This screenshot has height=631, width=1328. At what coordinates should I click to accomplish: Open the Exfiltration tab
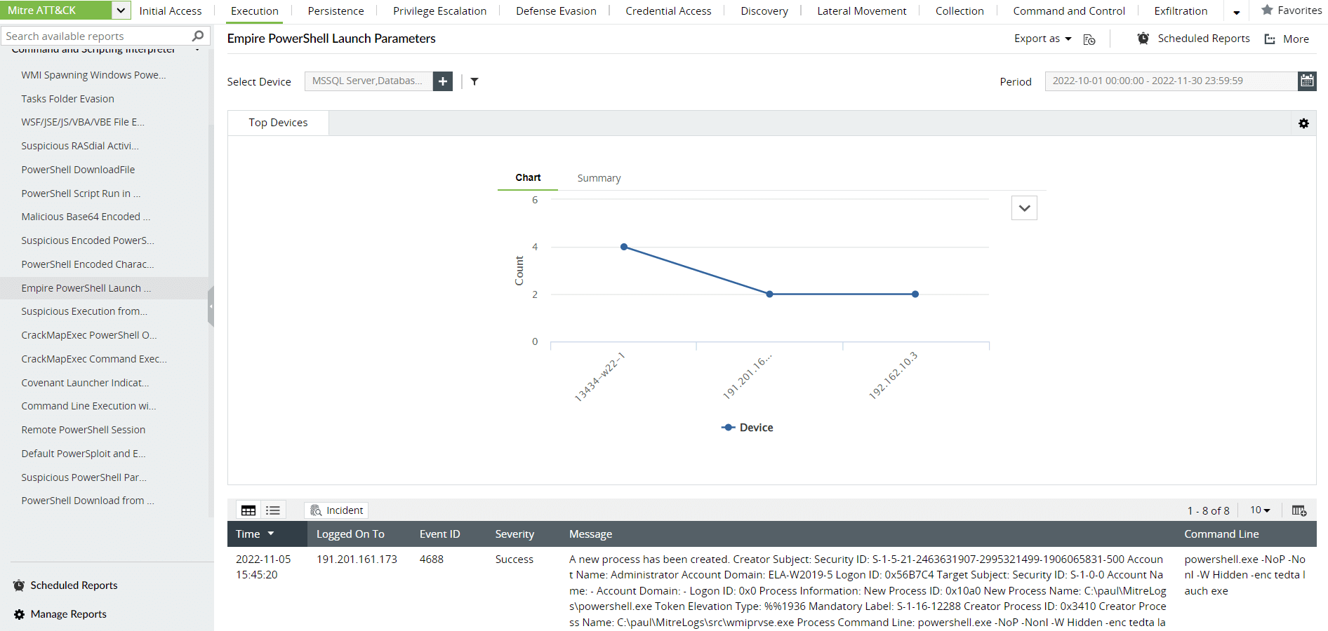point(1181,11)
